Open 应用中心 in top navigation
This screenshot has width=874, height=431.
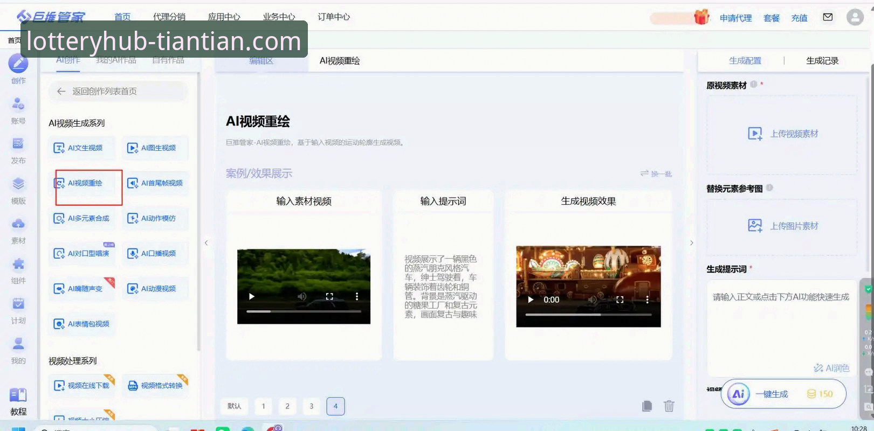pyautogui.click(x=224, y=17)
